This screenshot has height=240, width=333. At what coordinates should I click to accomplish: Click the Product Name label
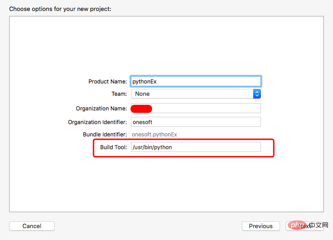tap(107, 81)
